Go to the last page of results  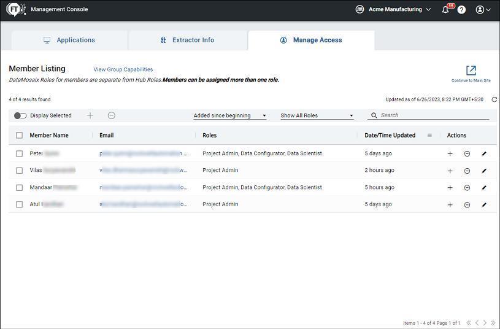click(493, 323)
